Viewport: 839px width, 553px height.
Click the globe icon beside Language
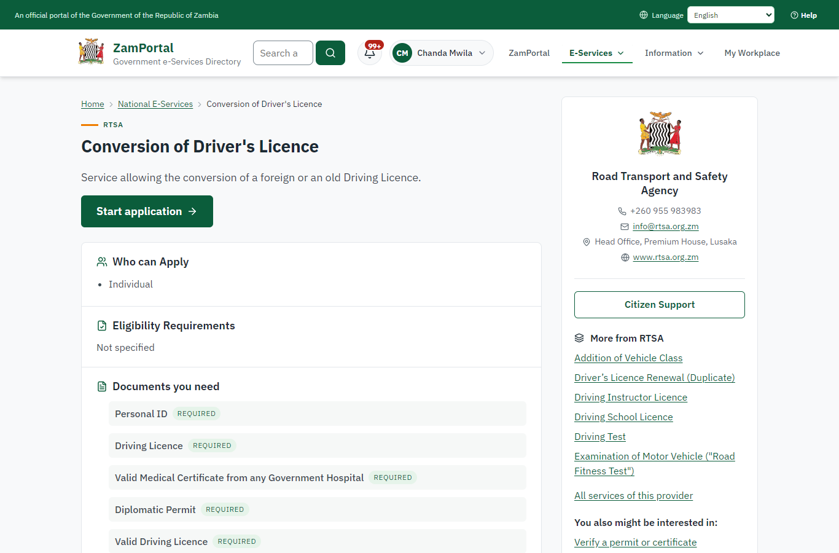[644, 15]
